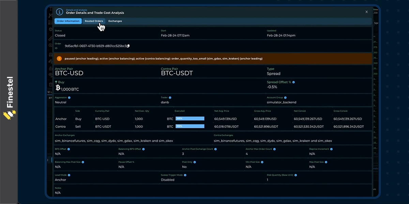Viewport: 409px width, 204px height.
Task: Click the info icon next to Account Group
Action: pos(285,98)
